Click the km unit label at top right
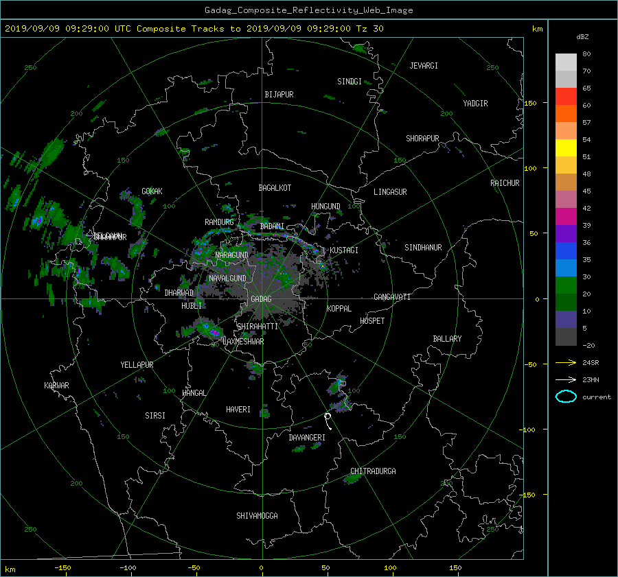The height and width of the screenshot is (577, 618). pyautogui.click(x=538, y=29)
